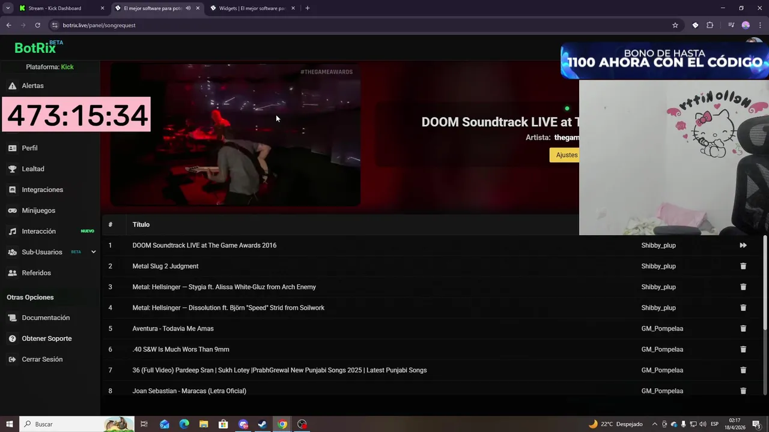This screenshot has height=432, width=769.
Task: Open the Referidos section
Action: pos(36,273)
